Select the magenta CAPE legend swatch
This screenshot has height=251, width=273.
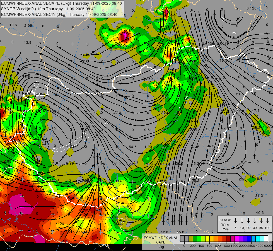click(237, 239)
